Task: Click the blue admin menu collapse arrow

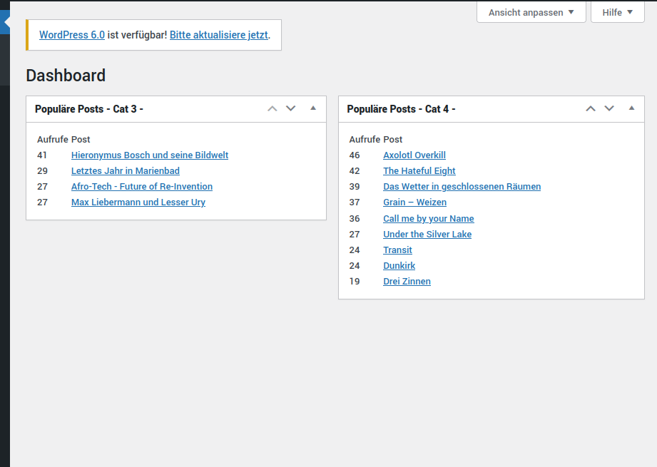Action: pyautogui.click(x=5, y=22)
